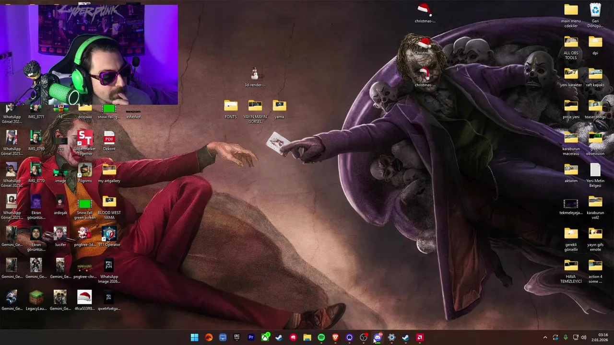Select the IMG_8769 image file
This screenshot has width=614, height=345.
[x=36, y=141]
